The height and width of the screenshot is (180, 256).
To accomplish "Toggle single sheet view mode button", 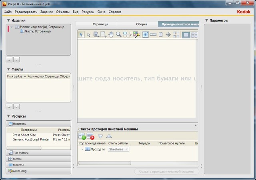I will click(x=186, y=35).
